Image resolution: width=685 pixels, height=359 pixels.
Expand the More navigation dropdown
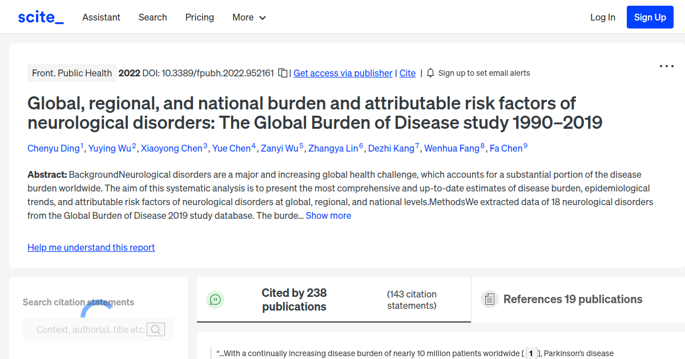point(249,17)
